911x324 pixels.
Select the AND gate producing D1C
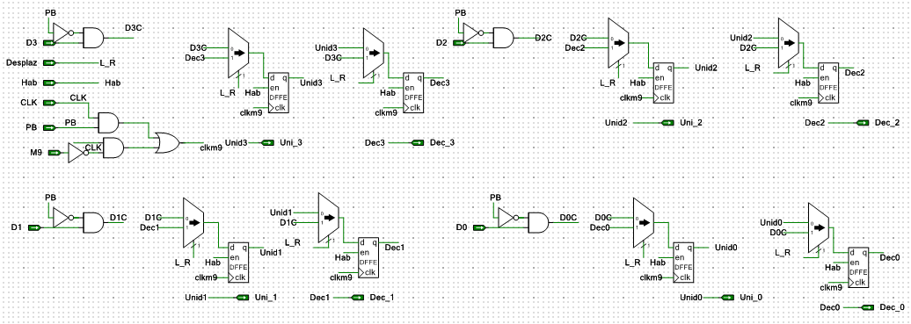(93, 222)
